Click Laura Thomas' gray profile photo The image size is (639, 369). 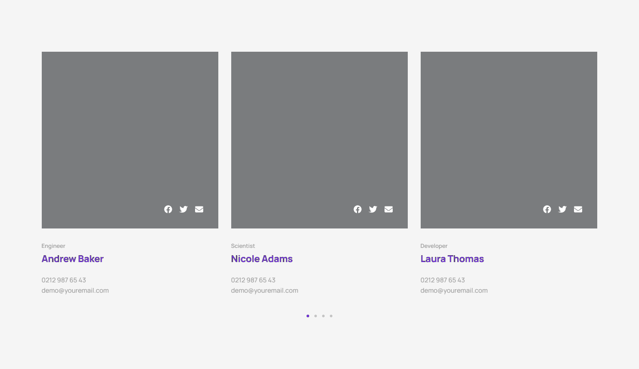pos(509,129)
